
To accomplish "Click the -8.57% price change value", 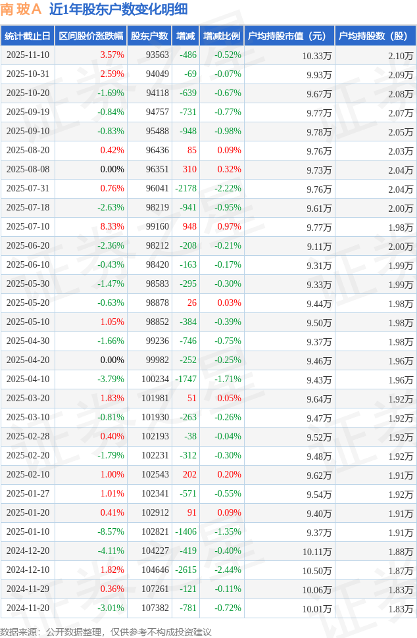I will (x=110, y=532).
